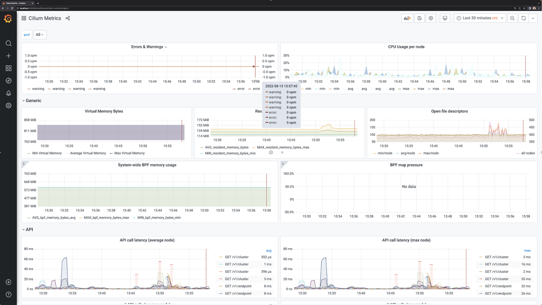Click color line beside AVG_bpf_memory_bytes_avg
This screenshot has width=542, height=305.
coord(29,218)
